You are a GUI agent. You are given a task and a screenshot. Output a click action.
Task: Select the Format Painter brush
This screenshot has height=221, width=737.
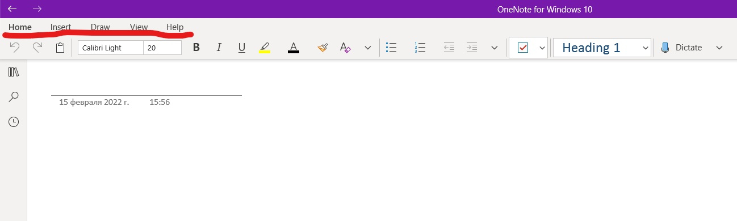[323, 48]
